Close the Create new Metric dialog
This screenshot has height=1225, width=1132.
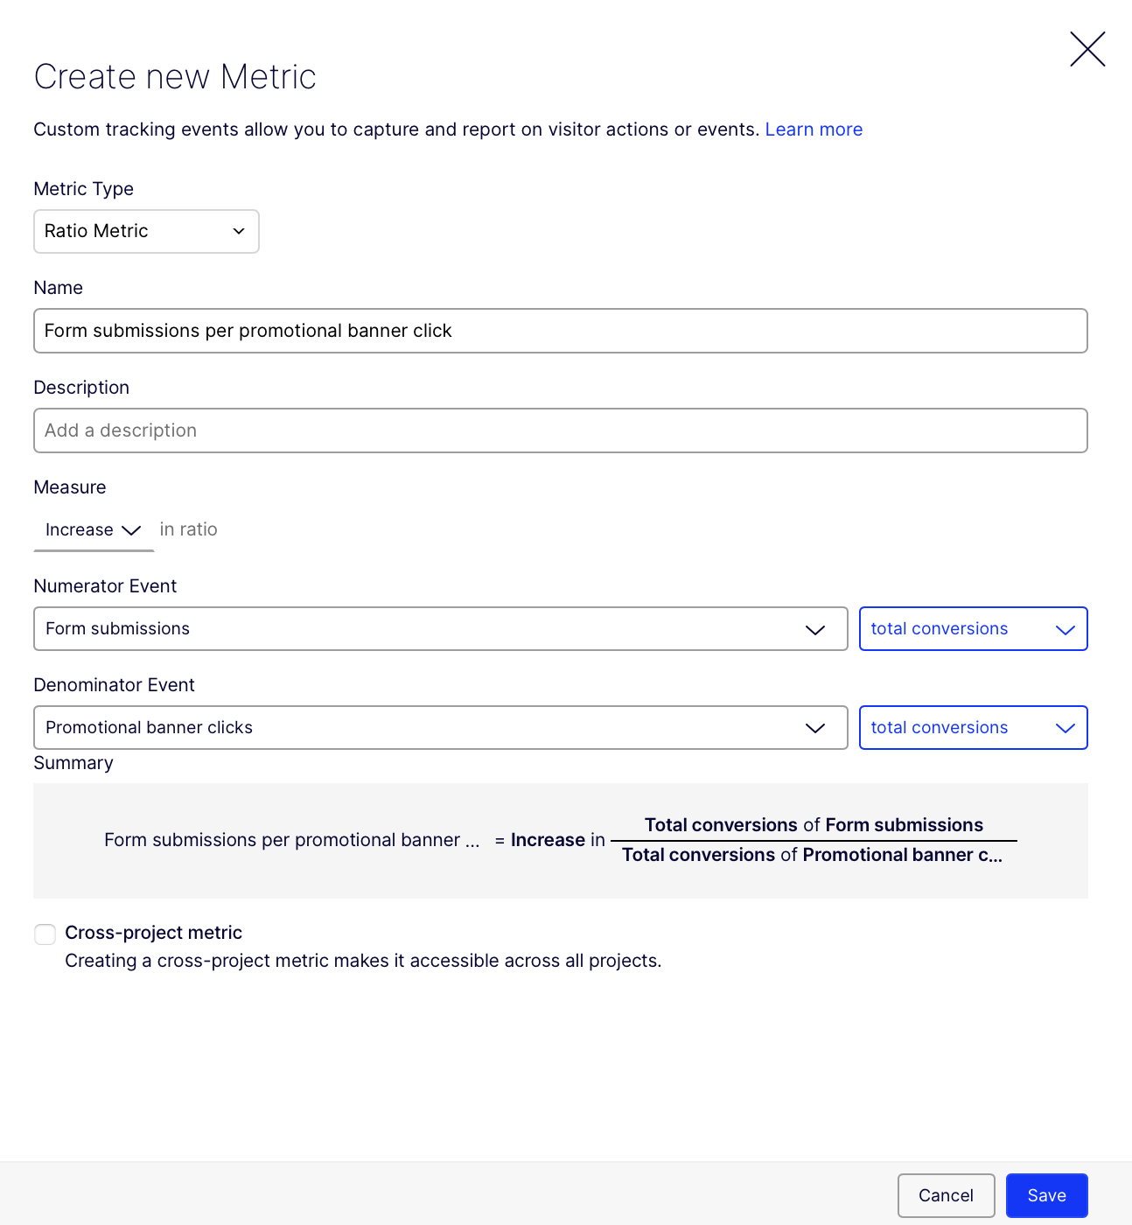tap(1087, 49)
